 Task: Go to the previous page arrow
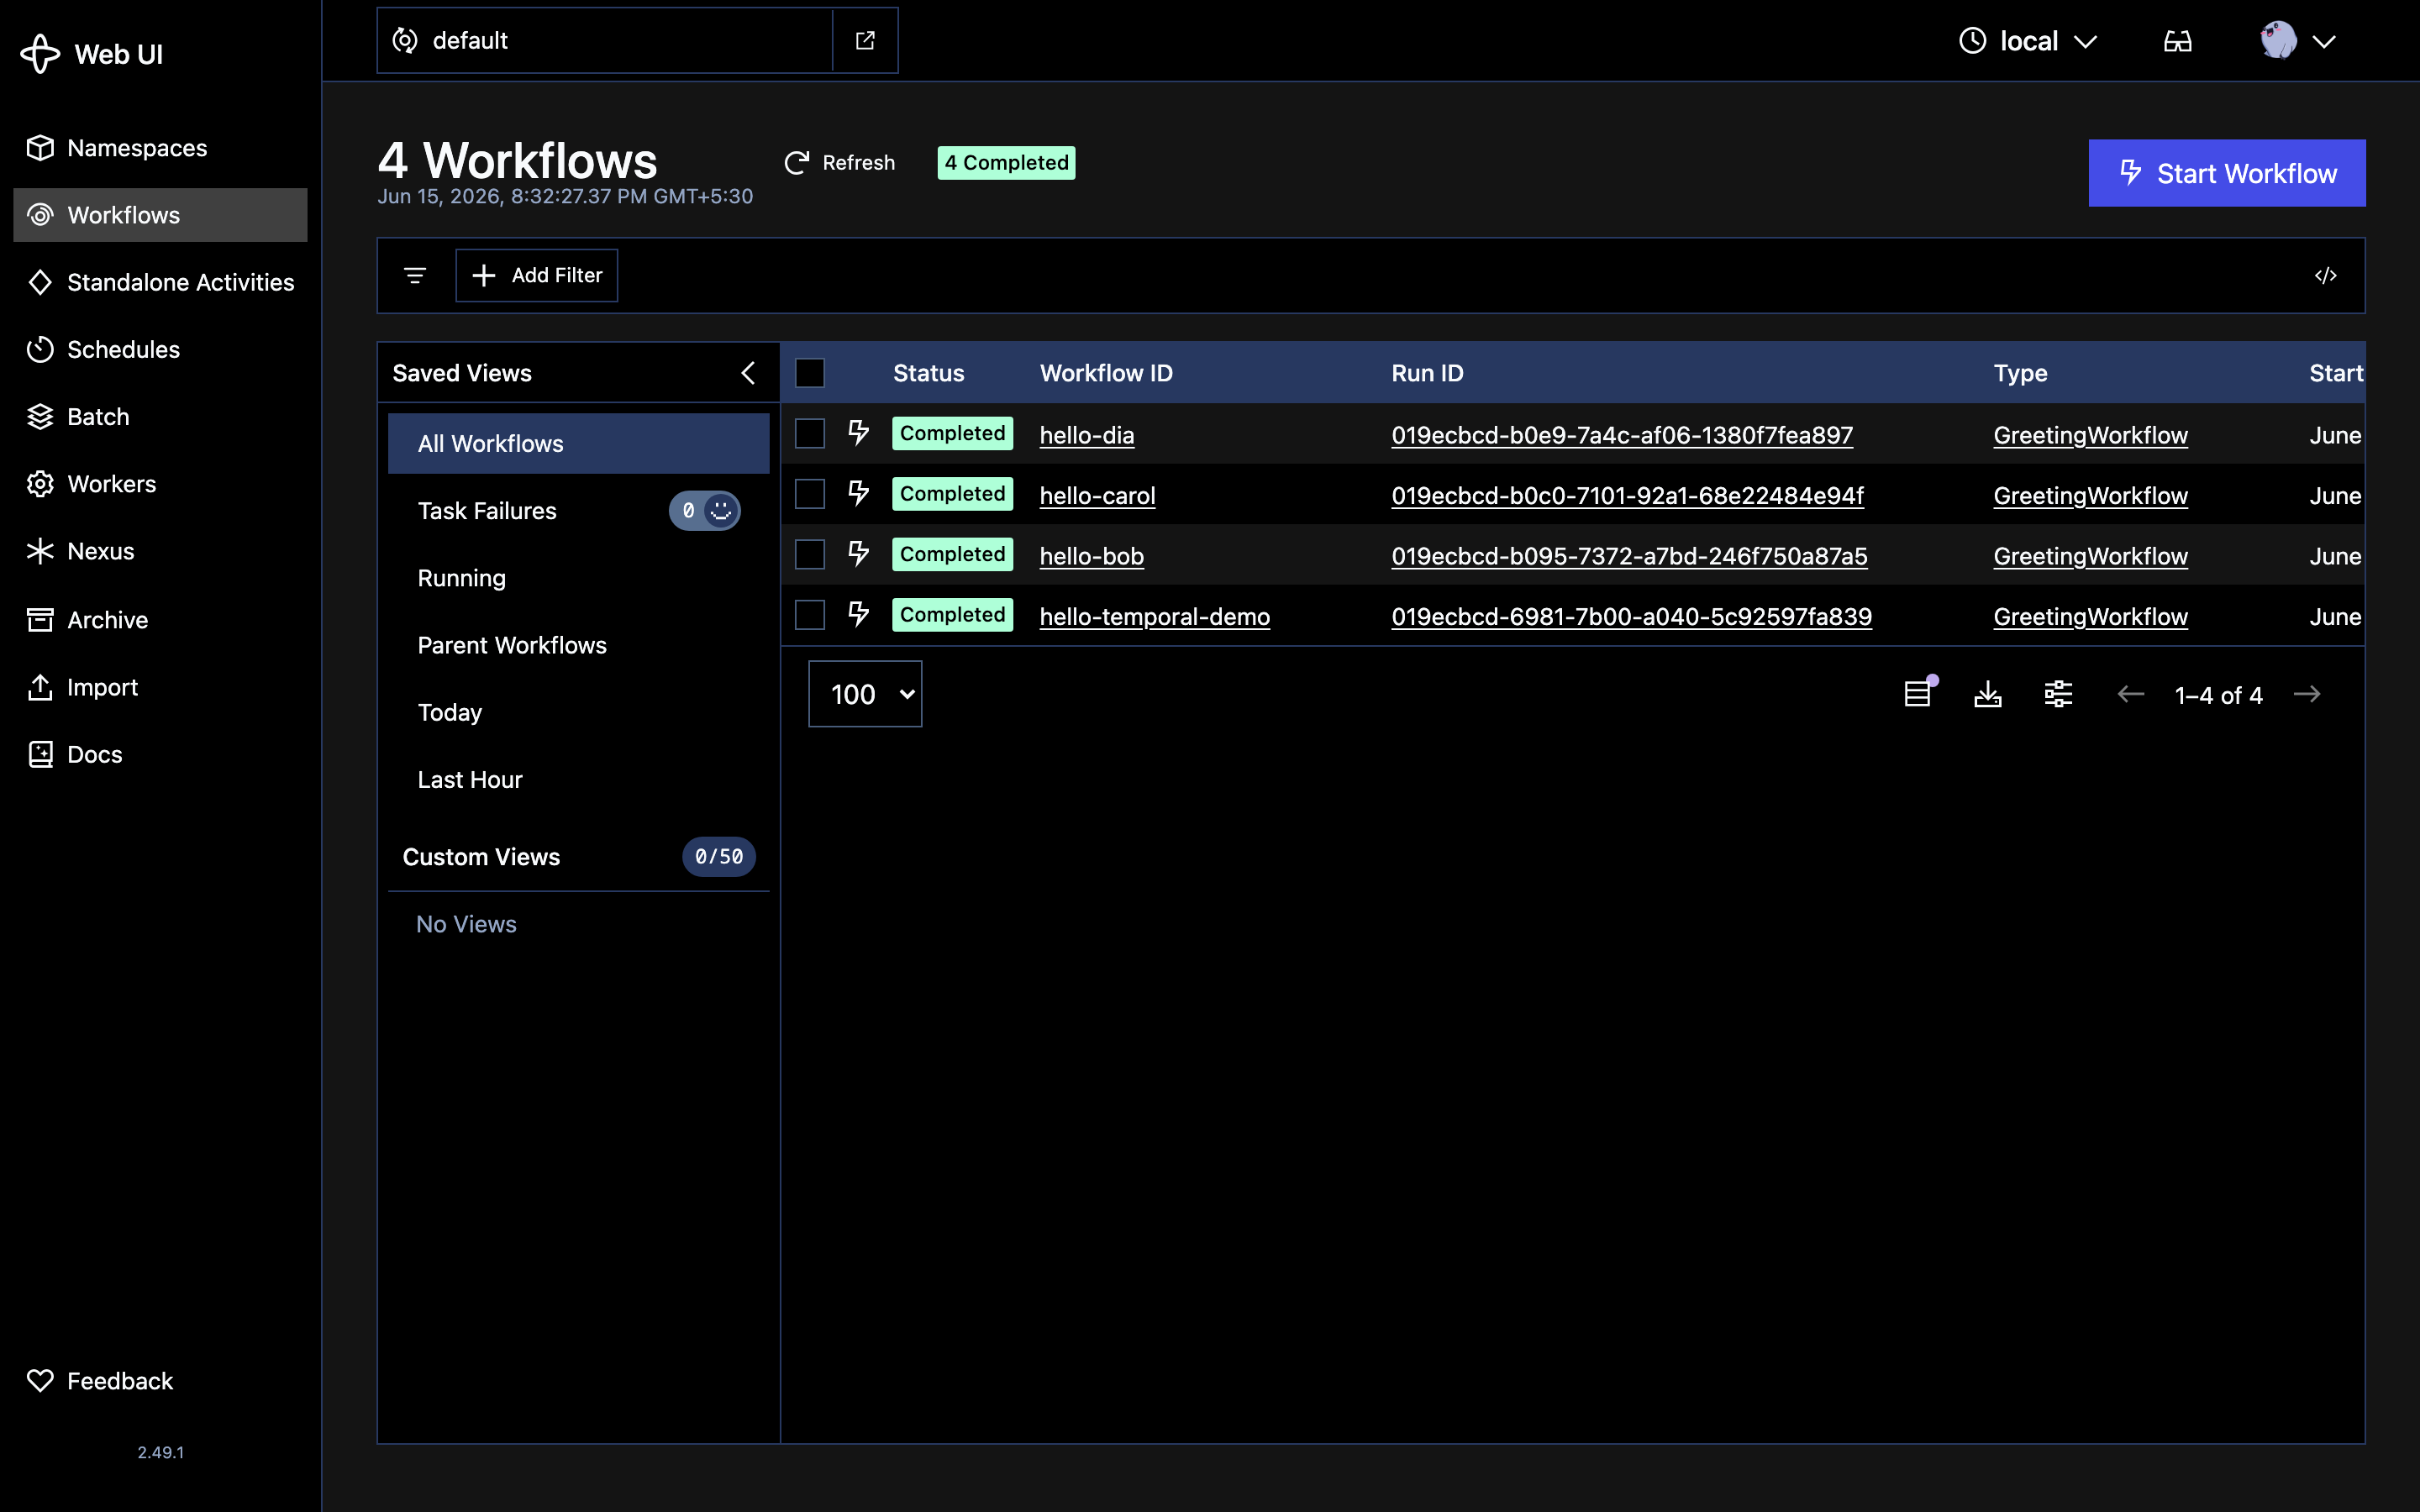coord(2130,694)
